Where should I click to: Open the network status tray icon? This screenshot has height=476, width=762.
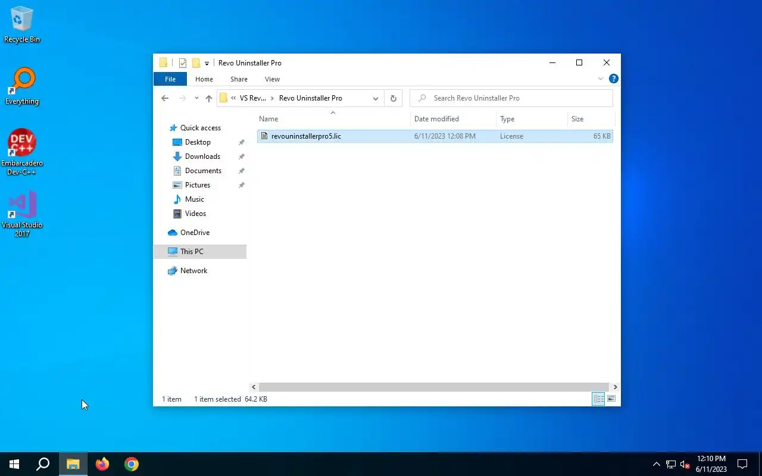(671, 464)
